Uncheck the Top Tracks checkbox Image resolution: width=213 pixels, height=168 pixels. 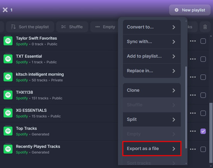pos(203,131)
